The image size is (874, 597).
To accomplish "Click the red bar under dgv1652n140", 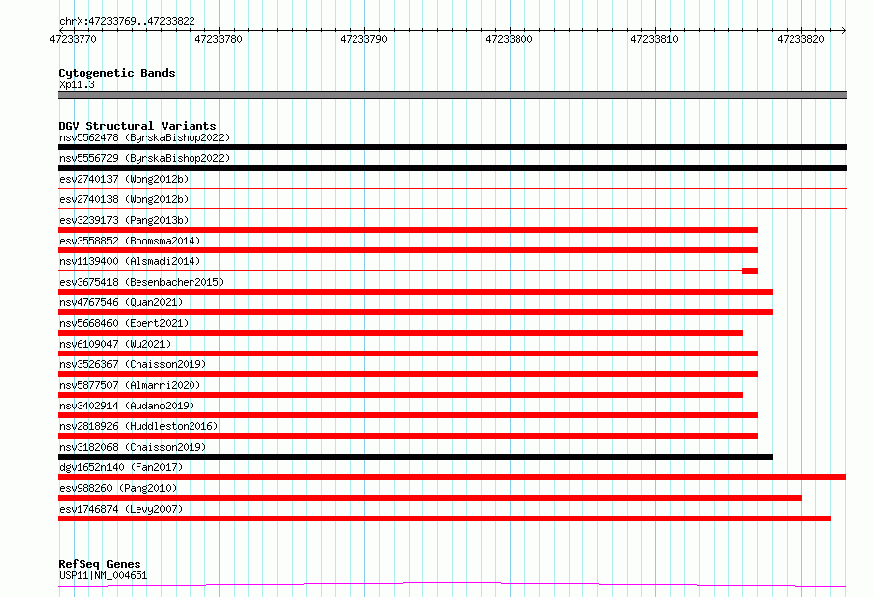I will click(x=452, y=477).
